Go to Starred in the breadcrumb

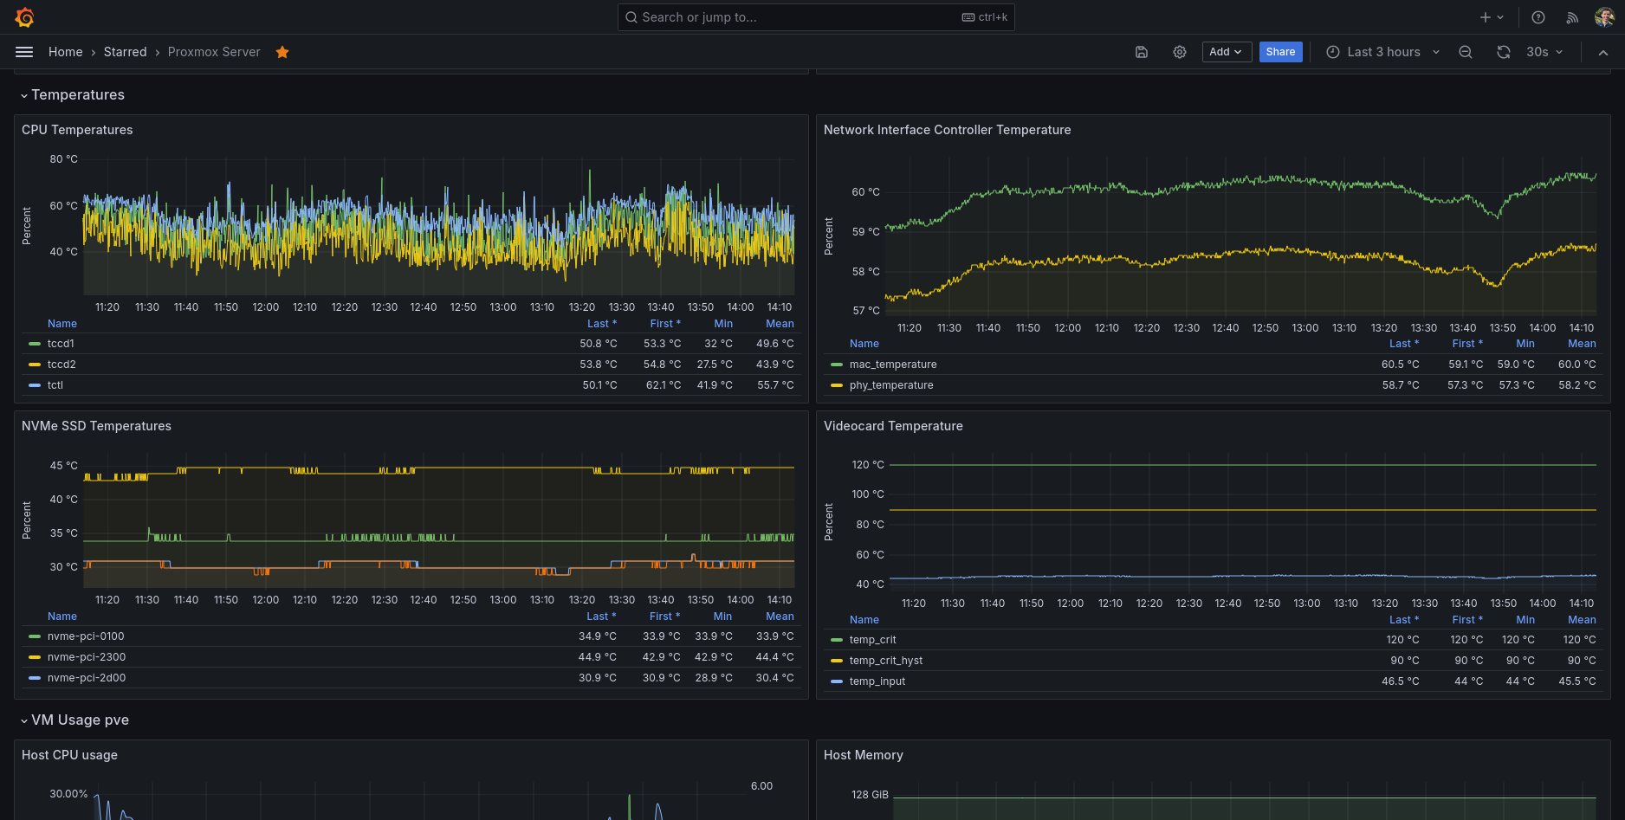126,52
